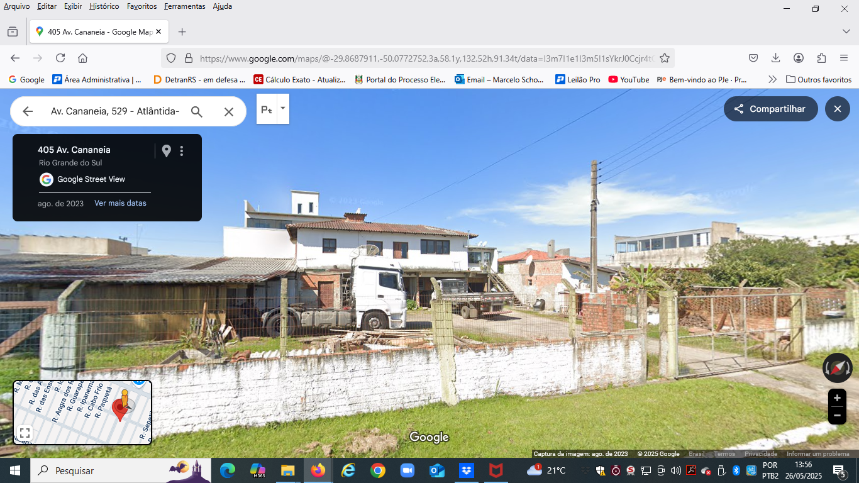Screen dimensions: 859x483
Task: Open the Ferramentas menu
Action: click(x=184, y=6)
